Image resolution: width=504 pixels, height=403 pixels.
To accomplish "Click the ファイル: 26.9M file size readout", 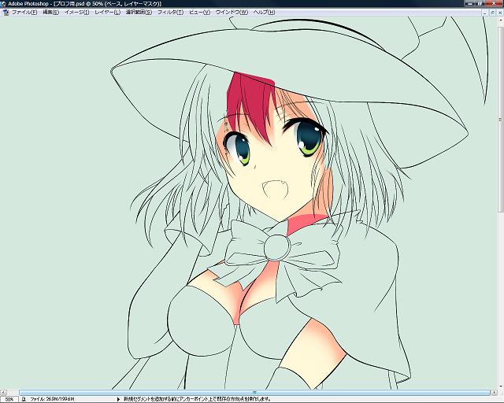I will click(52, 400).
